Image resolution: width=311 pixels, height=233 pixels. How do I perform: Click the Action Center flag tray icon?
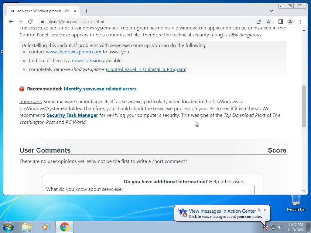pos(266,227)
